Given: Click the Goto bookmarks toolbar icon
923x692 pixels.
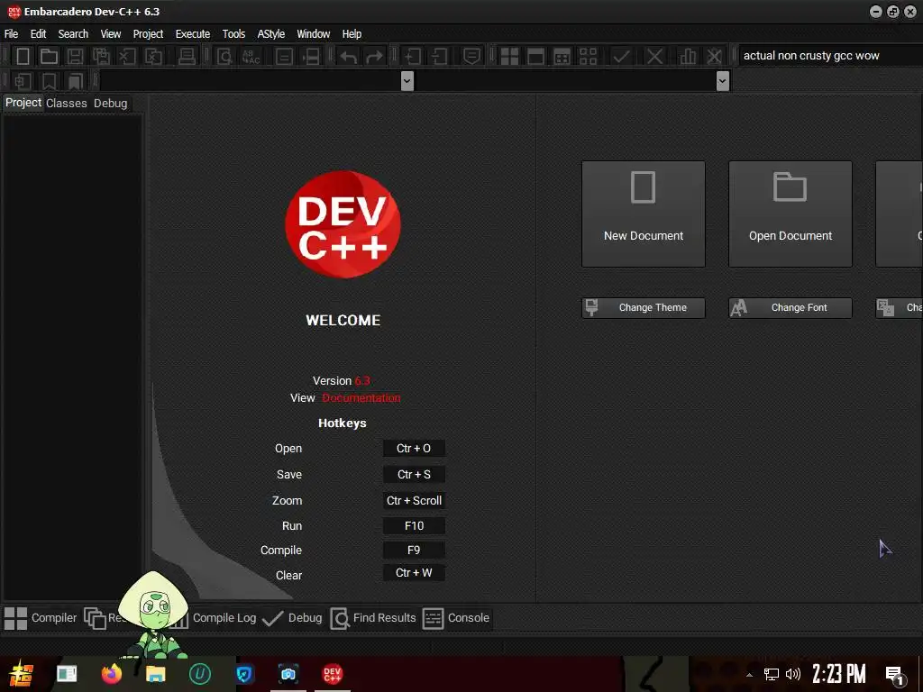Looking at the screenshot, I should pos(75,81).
